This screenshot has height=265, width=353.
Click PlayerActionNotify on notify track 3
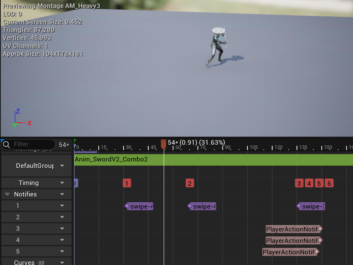pos(292,229)
